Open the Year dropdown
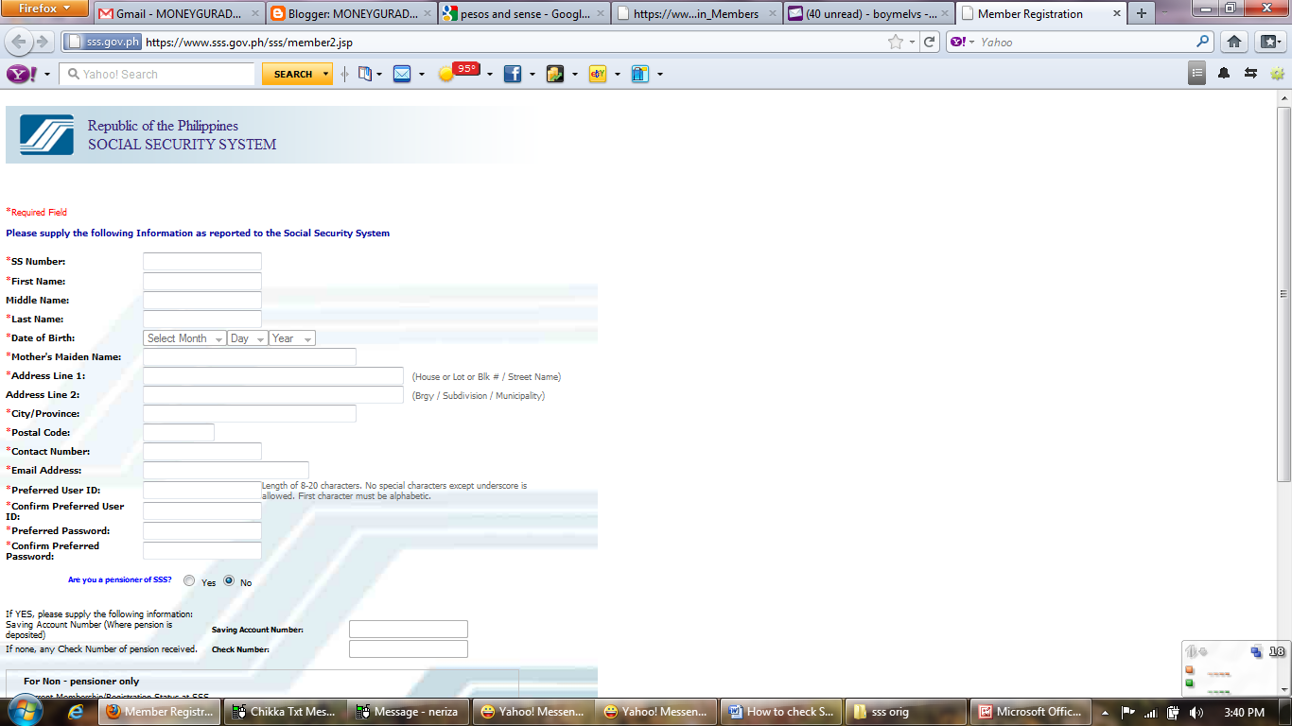Image resolution: width=1292 pixels, height=726 pixels. 292,338
